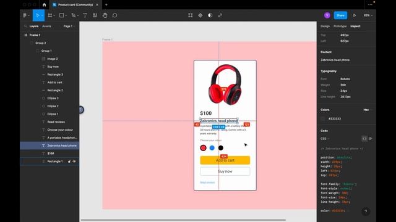Screen dimensions: 396x222
Task: Open the CSS code language dropdown
Action: tap(325, 139)
